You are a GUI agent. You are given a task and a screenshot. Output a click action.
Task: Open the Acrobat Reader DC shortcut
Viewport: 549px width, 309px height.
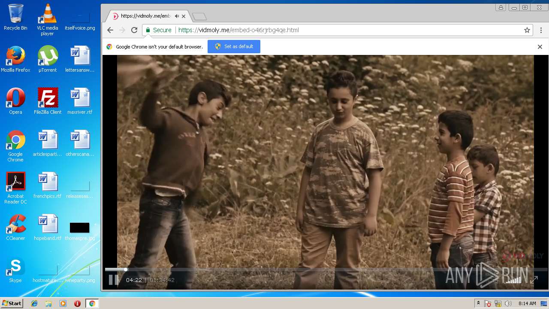[15, 188]
